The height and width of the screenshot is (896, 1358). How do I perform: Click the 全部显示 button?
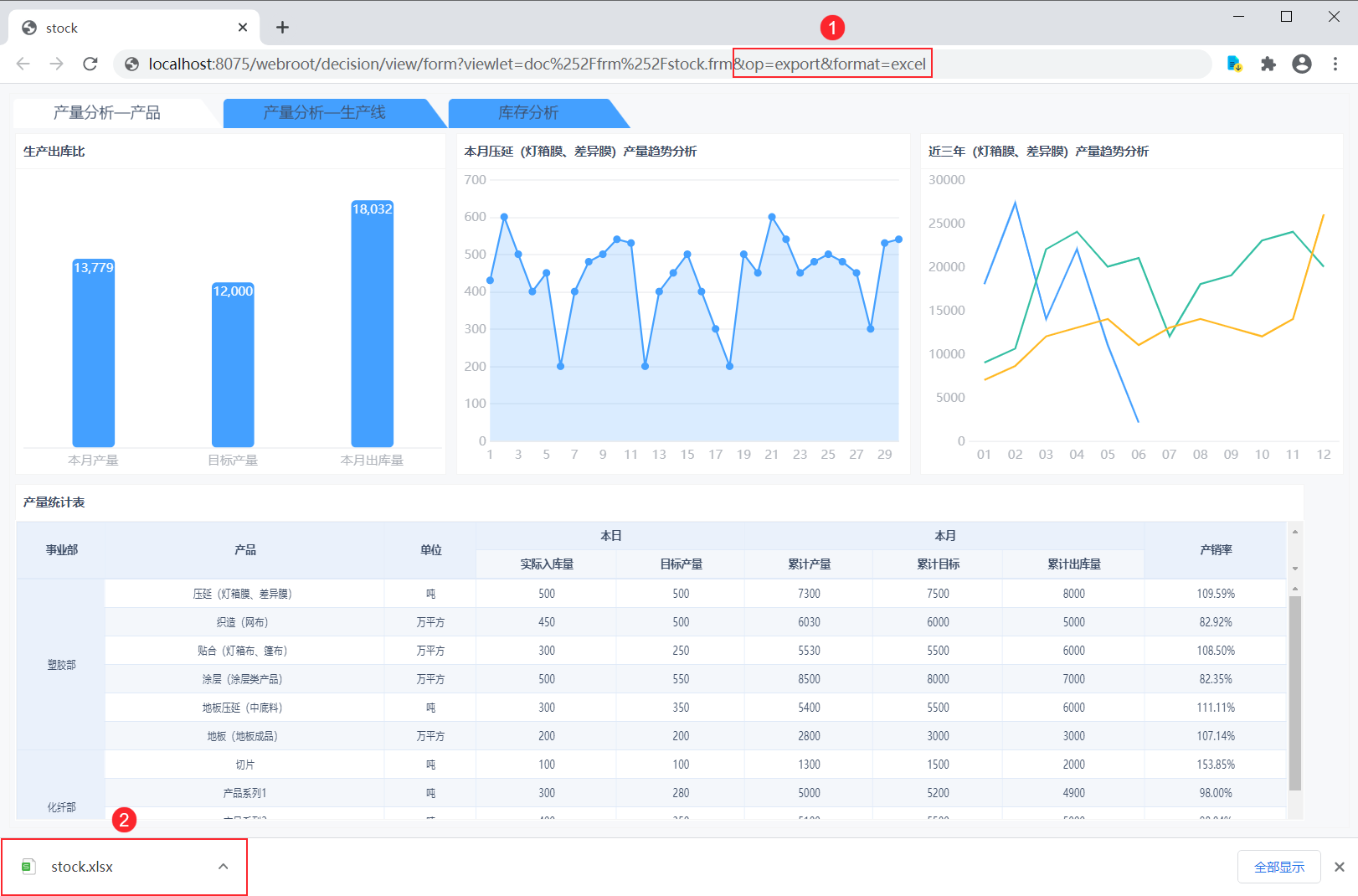(1278, 867)
